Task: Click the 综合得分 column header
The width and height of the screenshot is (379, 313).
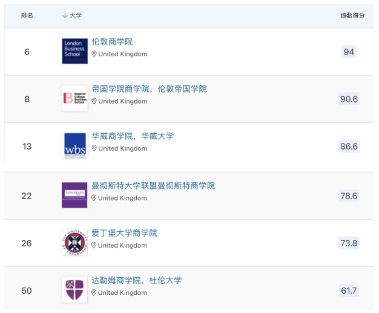Action: (x=352, y=16)
